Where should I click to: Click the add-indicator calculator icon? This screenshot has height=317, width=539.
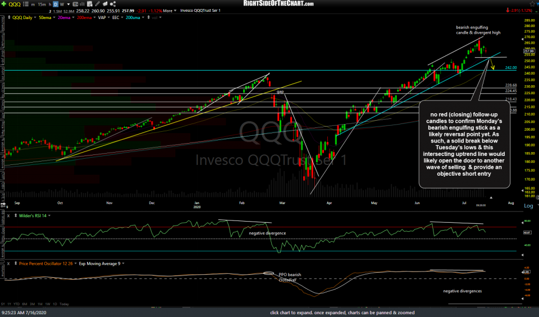coord(90,4)
